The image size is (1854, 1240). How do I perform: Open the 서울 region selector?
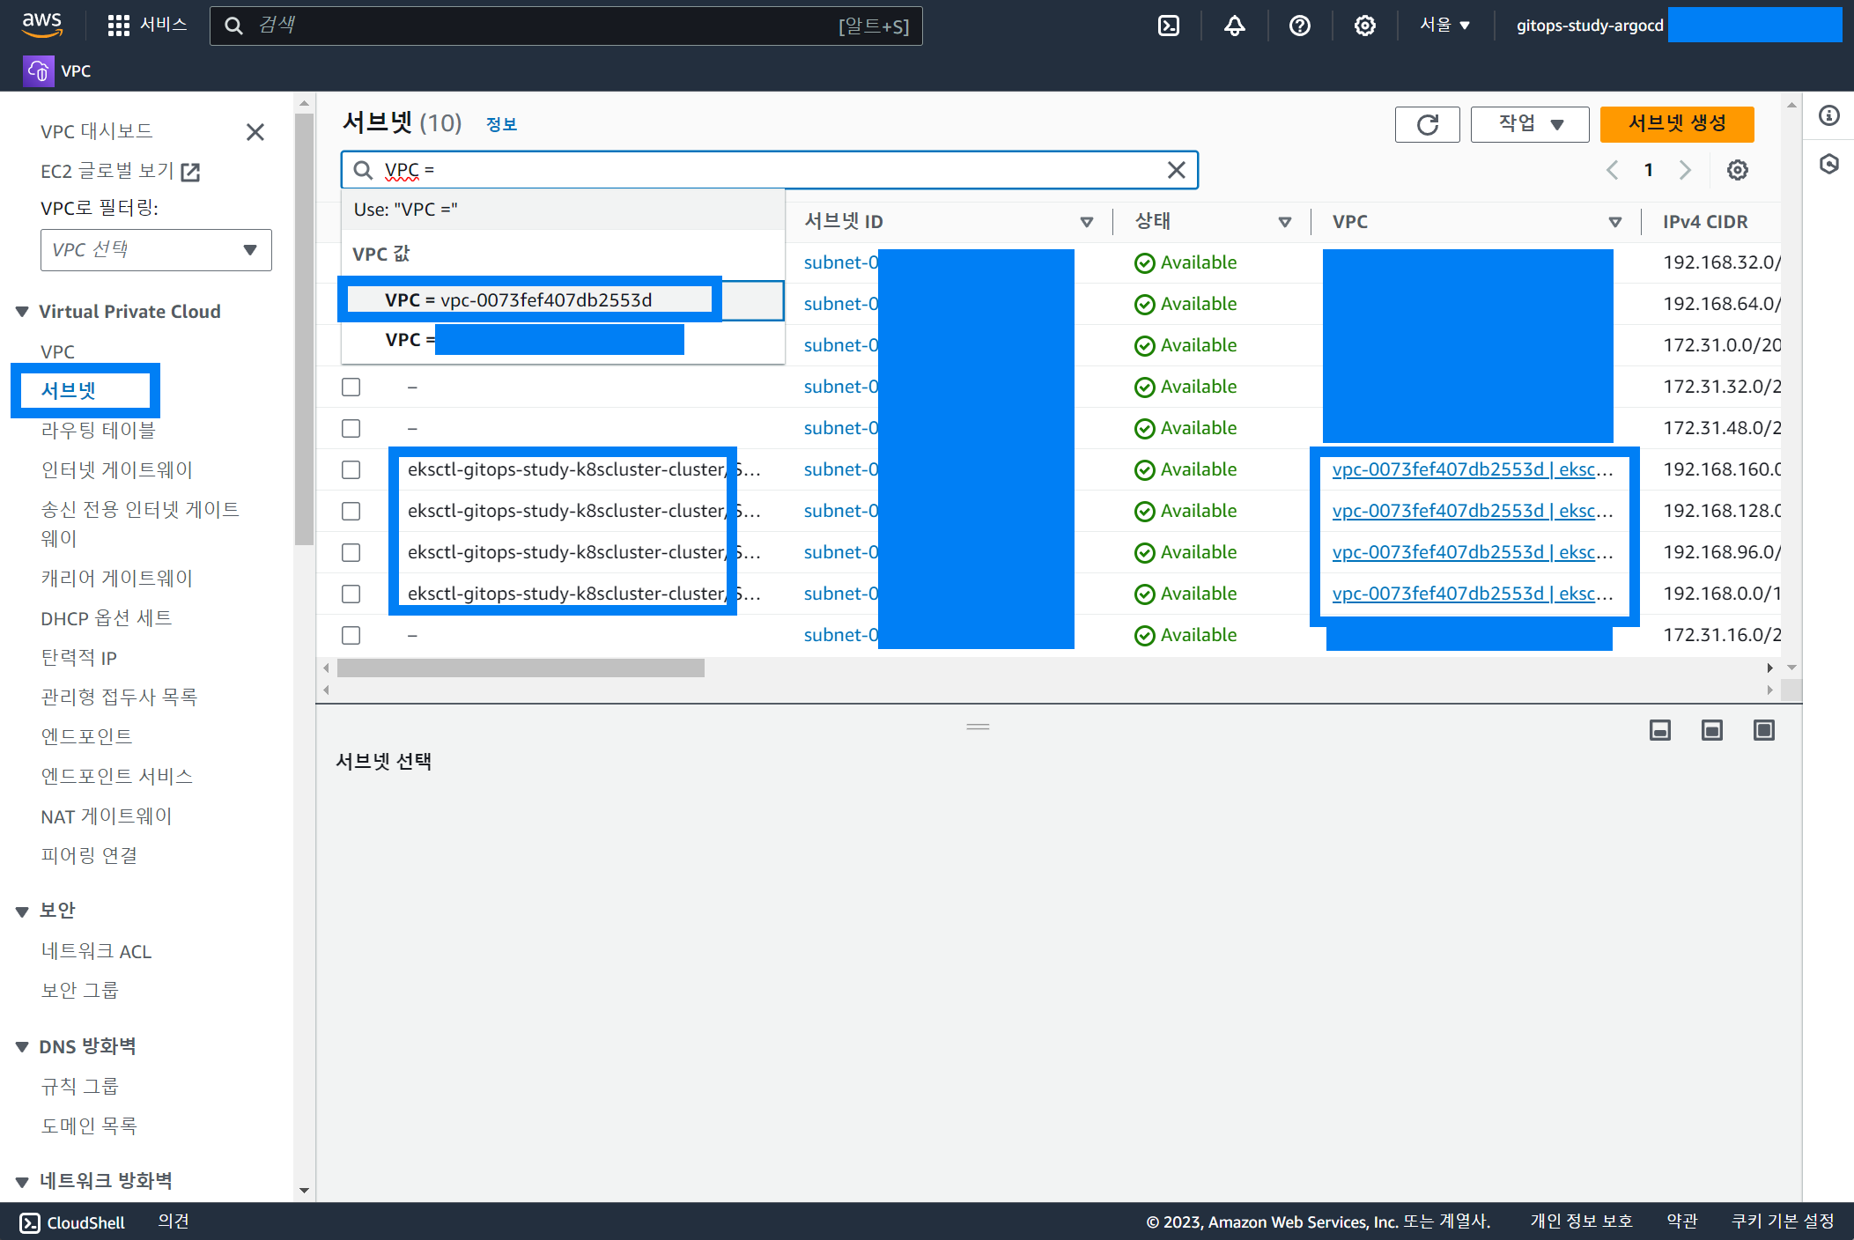[1444, 26]
